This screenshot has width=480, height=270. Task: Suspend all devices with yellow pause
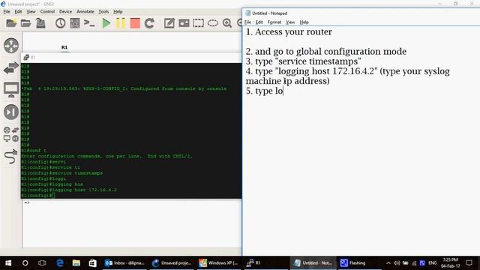pos(121,23)
